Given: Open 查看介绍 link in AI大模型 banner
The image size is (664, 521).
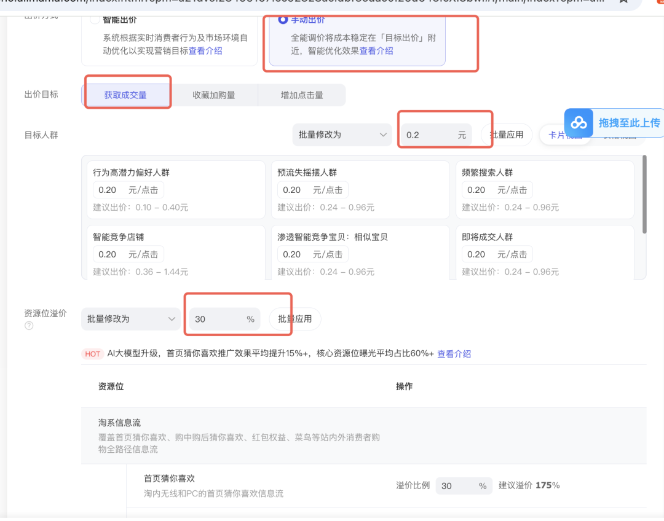Looking at the screenshot, I should (454, 353).
